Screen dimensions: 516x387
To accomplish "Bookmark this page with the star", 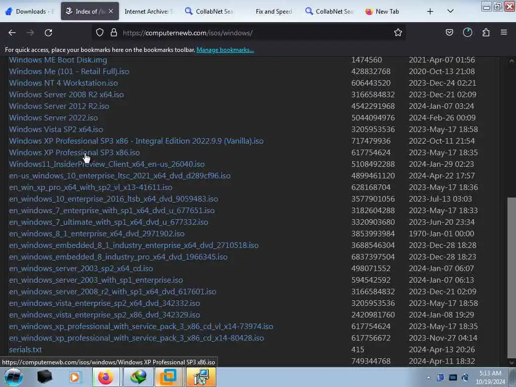I will click(398, 33).
